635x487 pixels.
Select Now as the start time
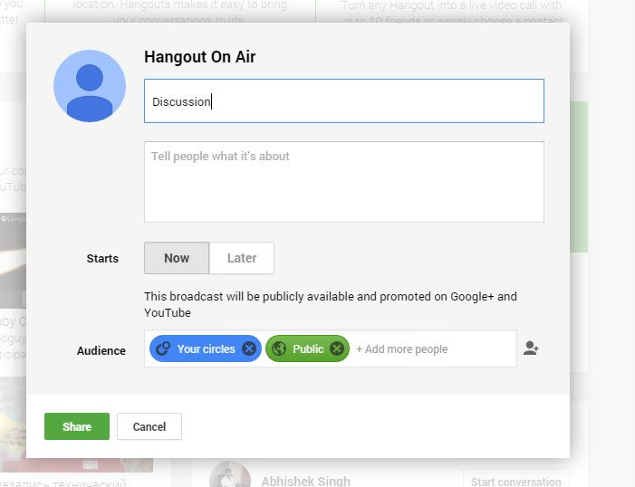177,258
